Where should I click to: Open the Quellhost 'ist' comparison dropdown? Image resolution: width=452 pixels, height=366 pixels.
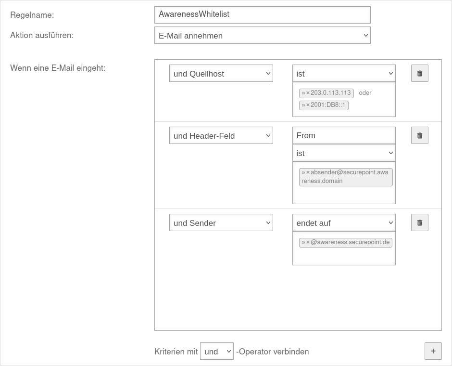[344, 73]
